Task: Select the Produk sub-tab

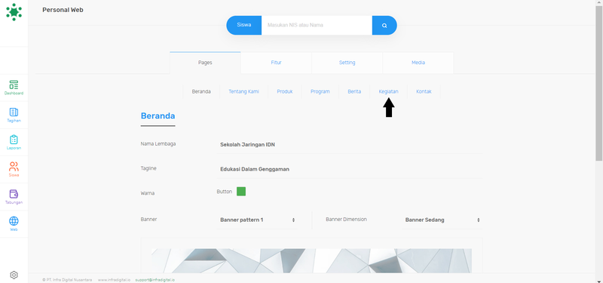Action: (285, 91)
